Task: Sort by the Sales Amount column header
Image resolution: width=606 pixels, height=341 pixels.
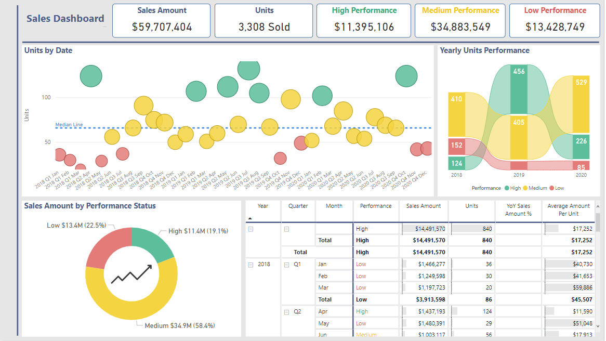Action: coord(423,206)
